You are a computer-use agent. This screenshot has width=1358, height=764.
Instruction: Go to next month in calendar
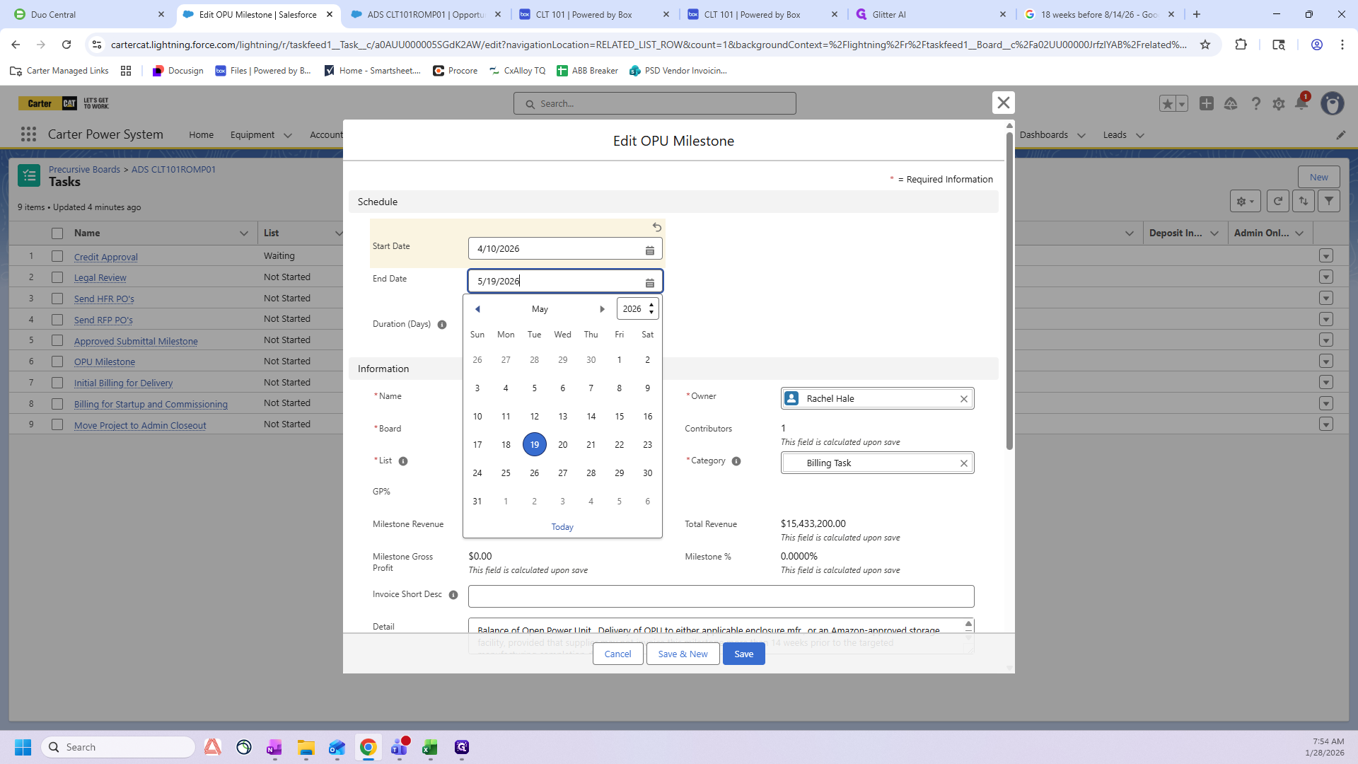(602, 309)
